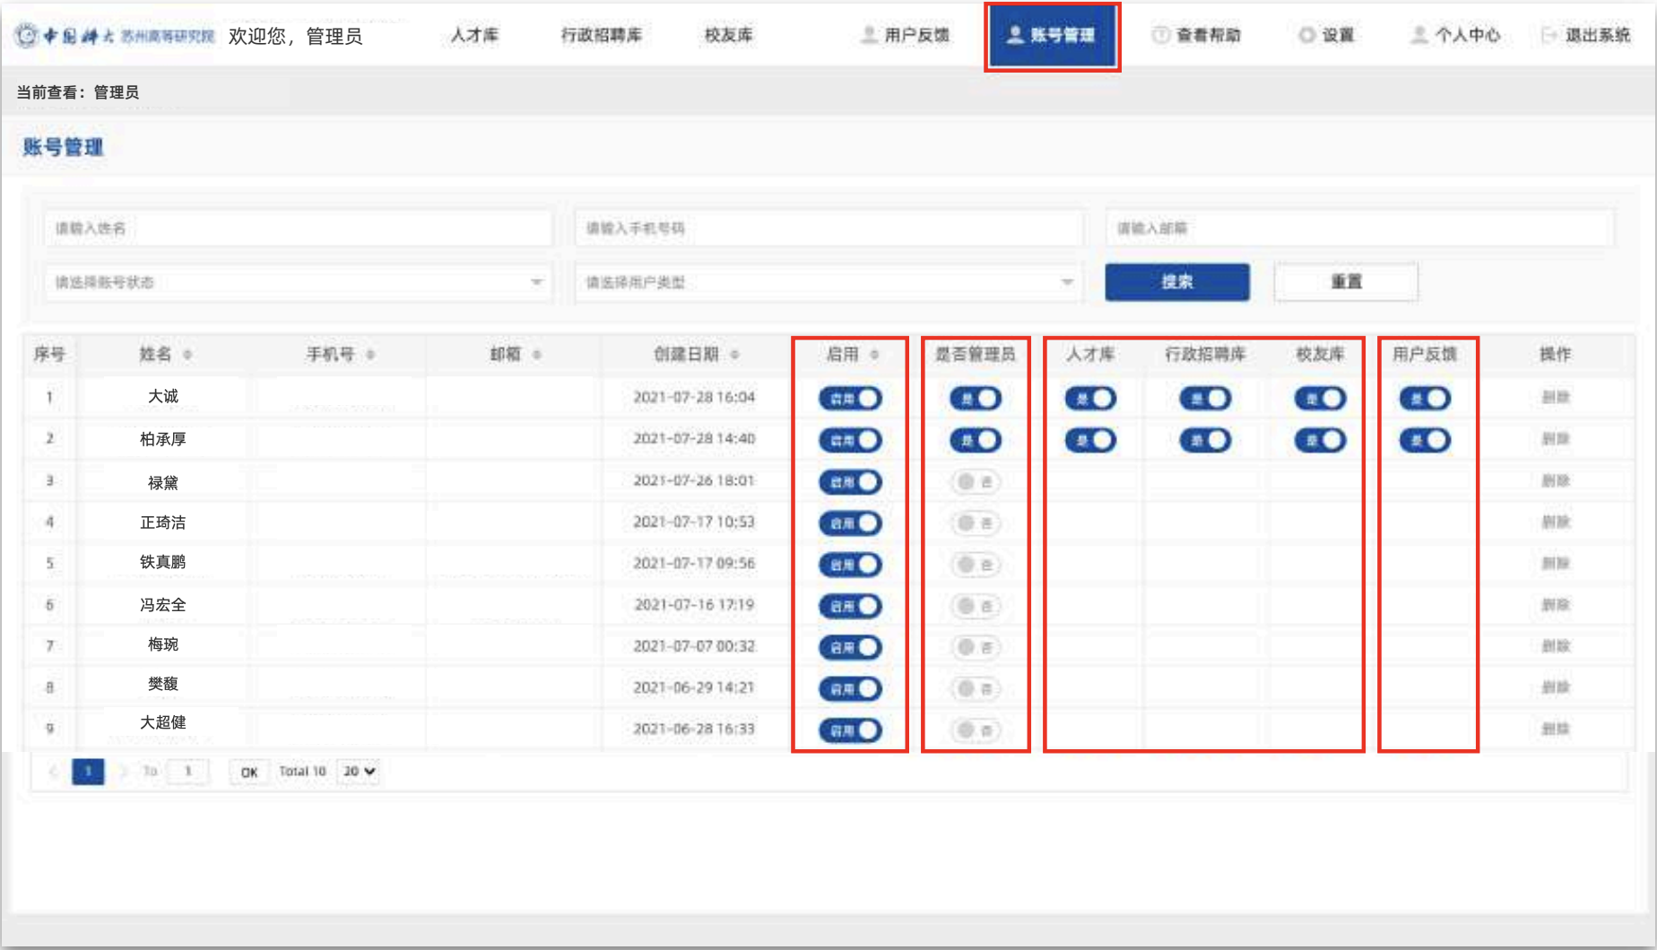Open 查看帮助 menu item
This screenshot has height=950, width=1657.
point(1196,35)
